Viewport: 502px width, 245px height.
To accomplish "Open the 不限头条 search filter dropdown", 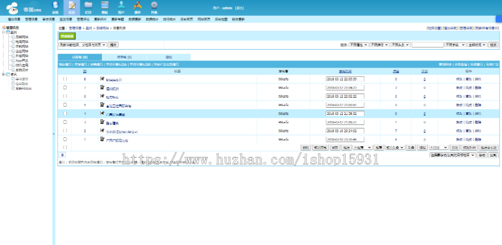I will [x=400, y=45].
